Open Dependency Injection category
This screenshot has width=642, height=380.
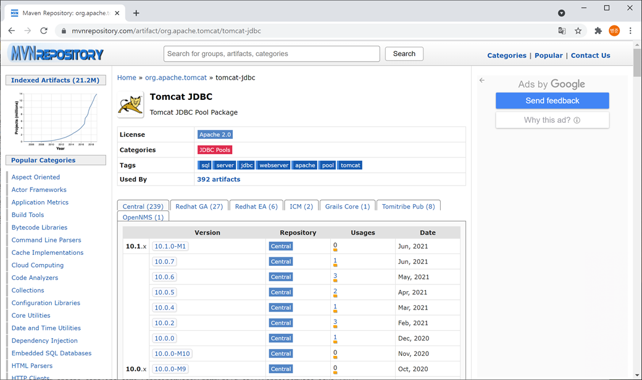44,341
